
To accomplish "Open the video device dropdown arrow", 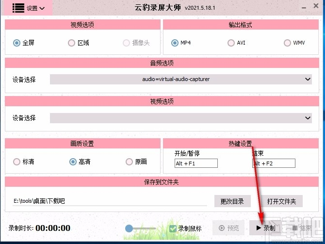I will (x=308, y=118).
